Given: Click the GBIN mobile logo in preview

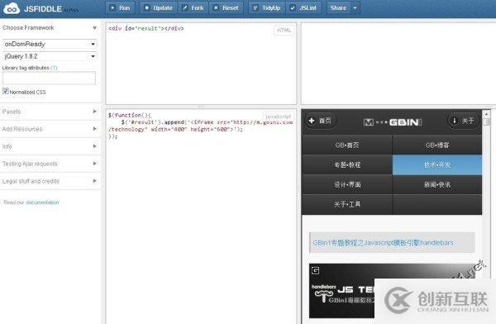Looking at the screenshot, I should point(393,121).
